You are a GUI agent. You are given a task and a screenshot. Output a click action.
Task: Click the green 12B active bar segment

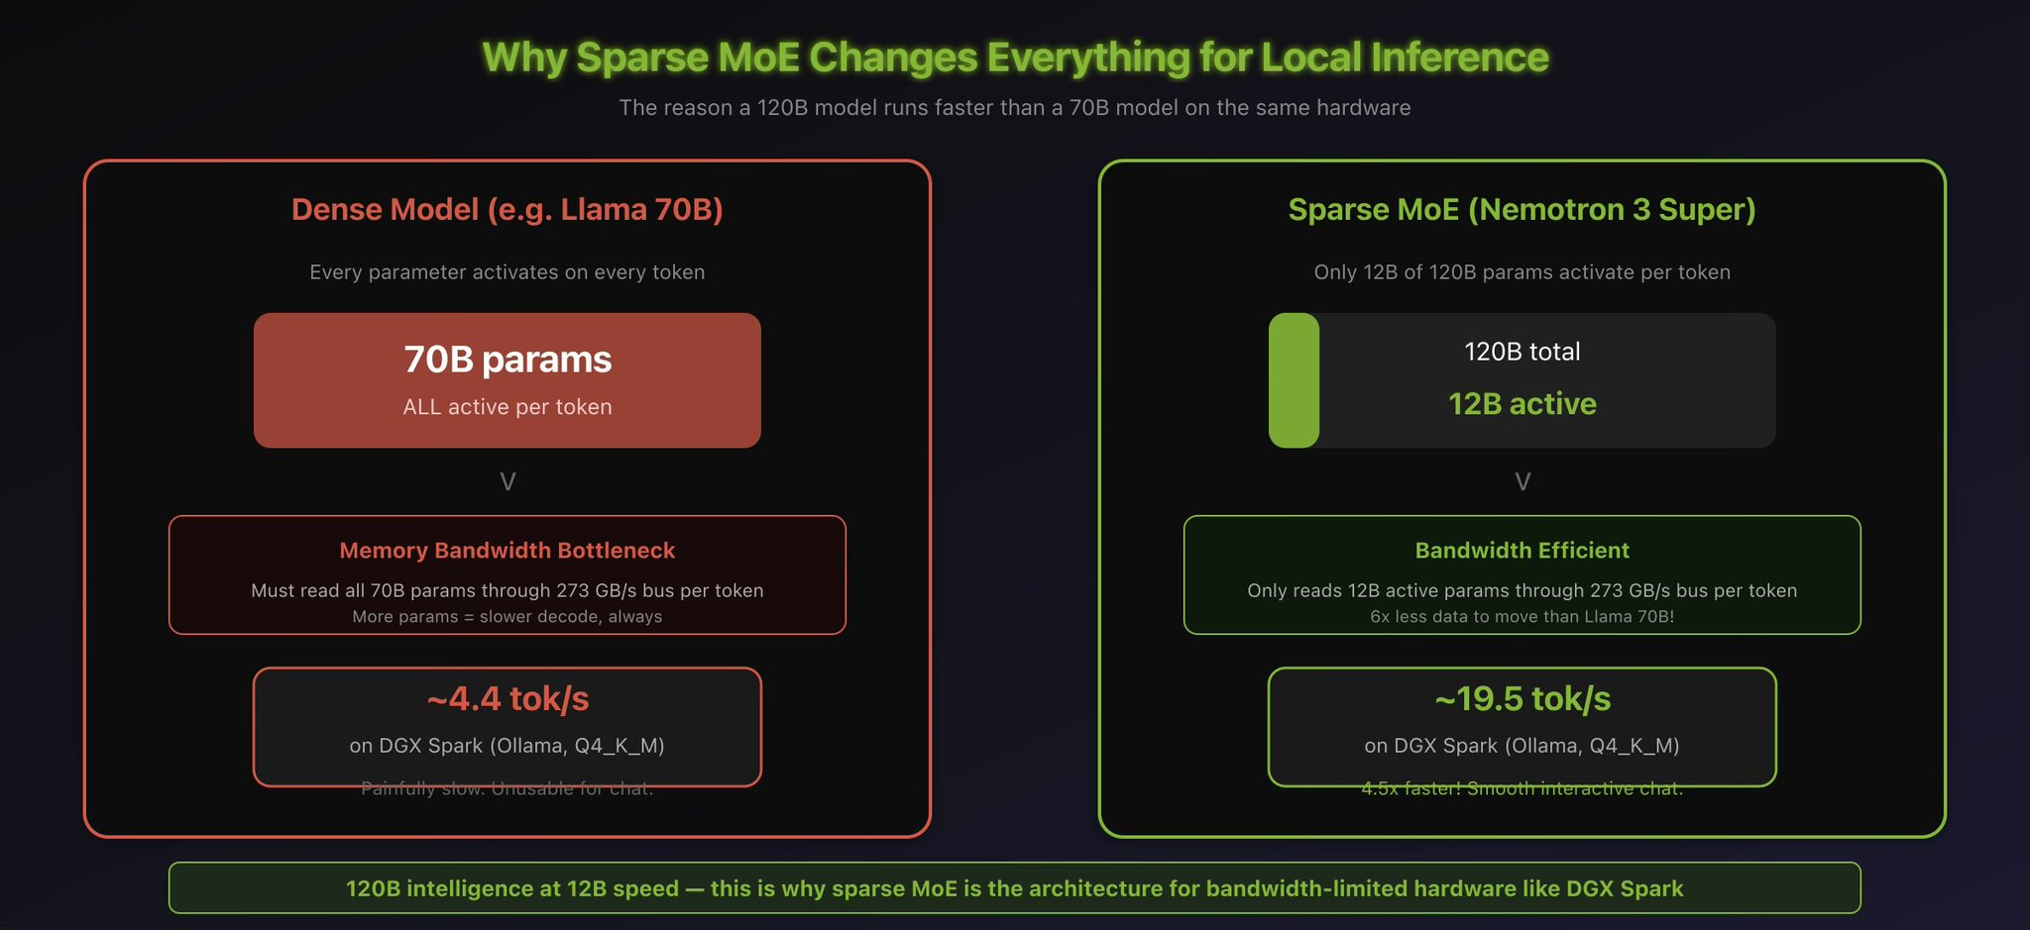(1294, 380)
